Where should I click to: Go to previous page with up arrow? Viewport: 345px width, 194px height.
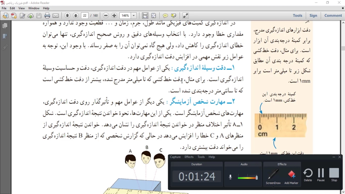(x=67, y=16)
